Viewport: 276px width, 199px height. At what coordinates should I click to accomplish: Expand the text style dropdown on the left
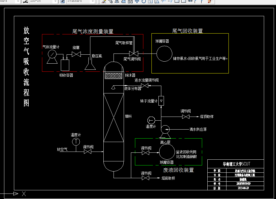18,2
